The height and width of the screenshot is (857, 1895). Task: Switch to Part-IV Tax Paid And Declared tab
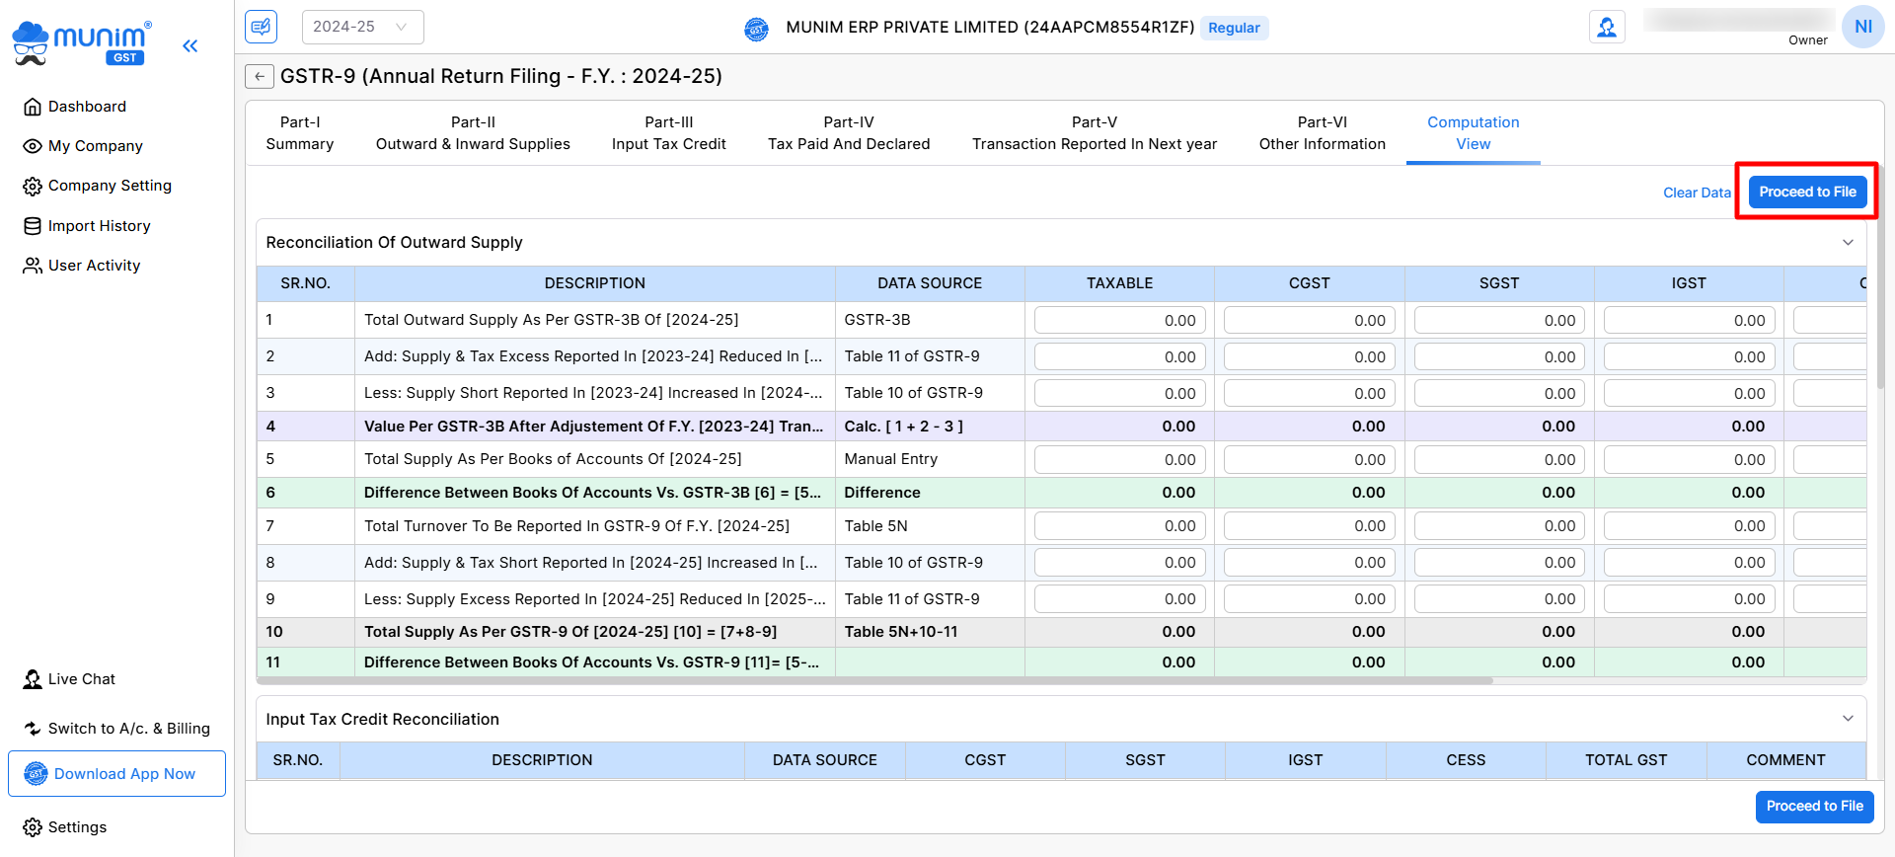pos(849,133)
